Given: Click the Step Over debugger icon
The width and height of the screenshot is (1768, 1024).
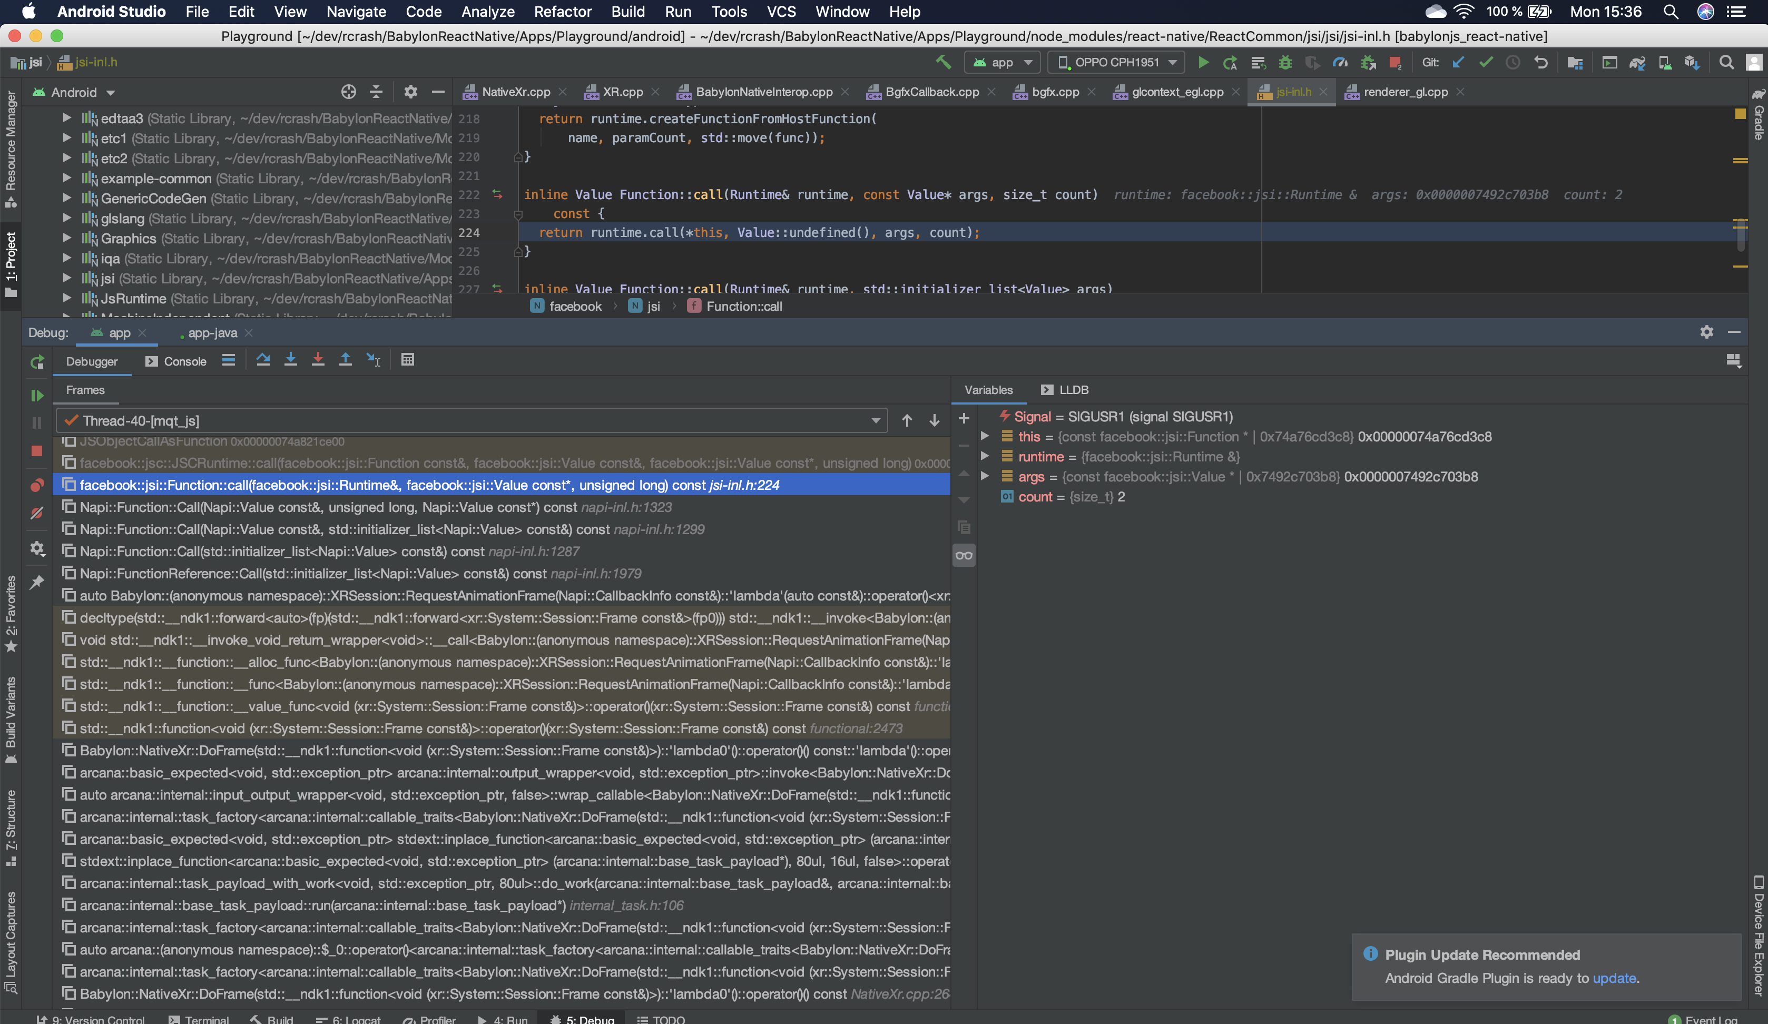Looking at the screenshot, I should (x=264, y=360).
